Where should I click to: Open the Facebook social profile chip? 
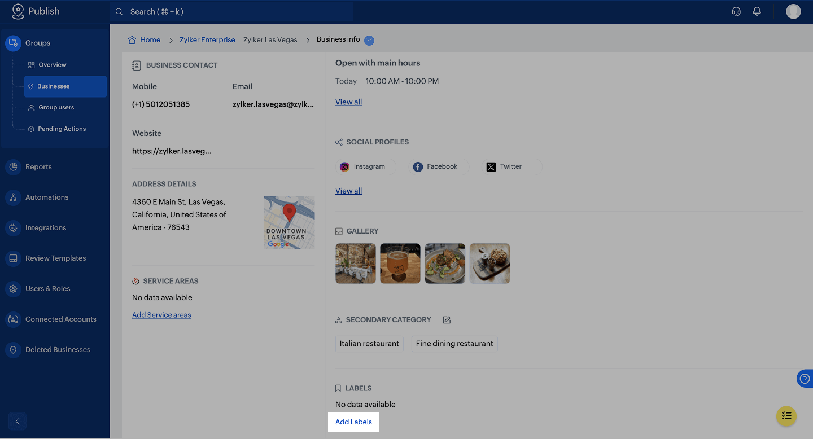pyautogui.click(x=439, y=167)
